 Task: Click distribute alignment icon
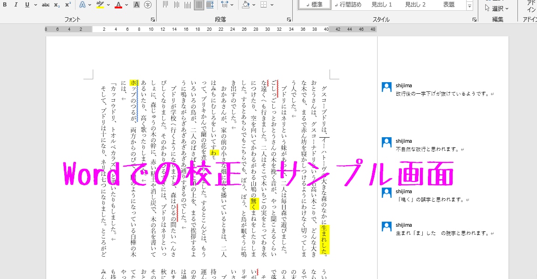[210, 5]
